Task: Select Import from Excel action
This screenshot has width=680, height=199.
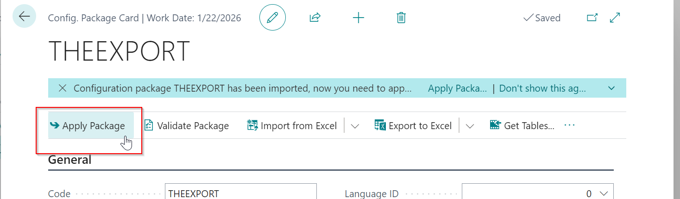Action: pyautogui.click(x=292, y=126)
